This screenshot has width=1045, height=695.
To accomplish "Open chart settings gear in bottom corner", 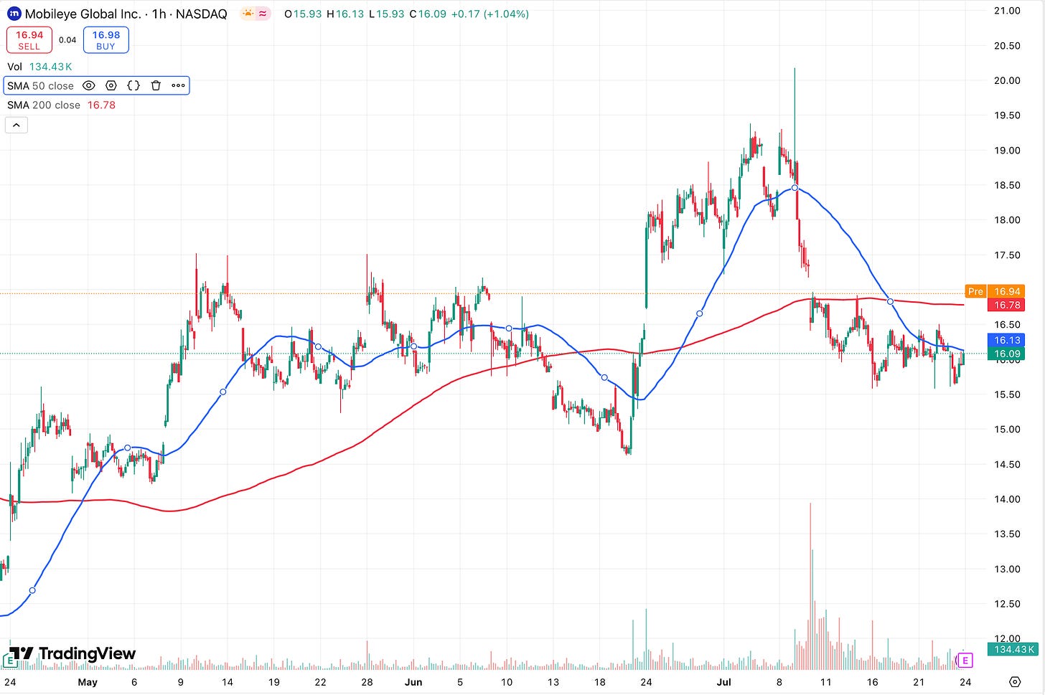I will click(x=1015, y=681).
